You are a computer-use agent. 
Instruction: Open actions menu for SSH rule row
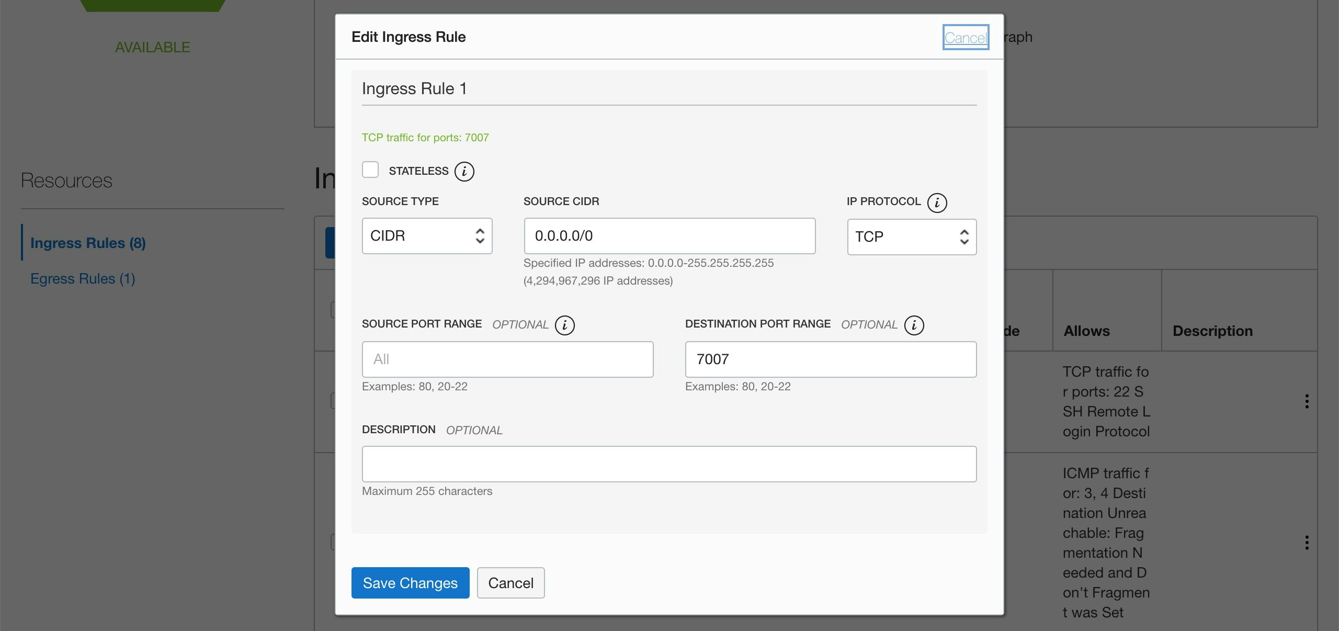click(1307, 401)
